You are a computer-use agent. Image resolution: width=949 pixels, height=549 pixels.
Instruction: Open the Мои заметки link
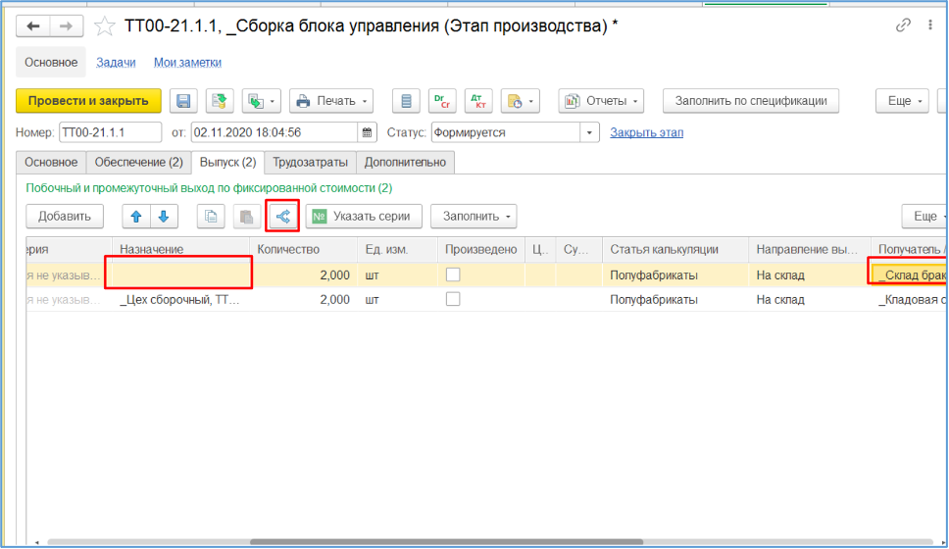(187, 63)
